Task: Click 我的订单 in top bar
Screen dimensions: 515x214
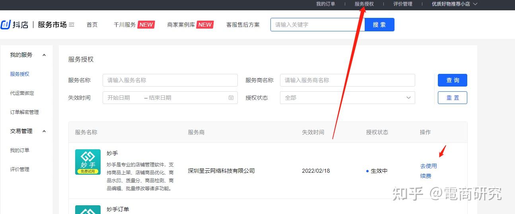Action: (326, 4)
